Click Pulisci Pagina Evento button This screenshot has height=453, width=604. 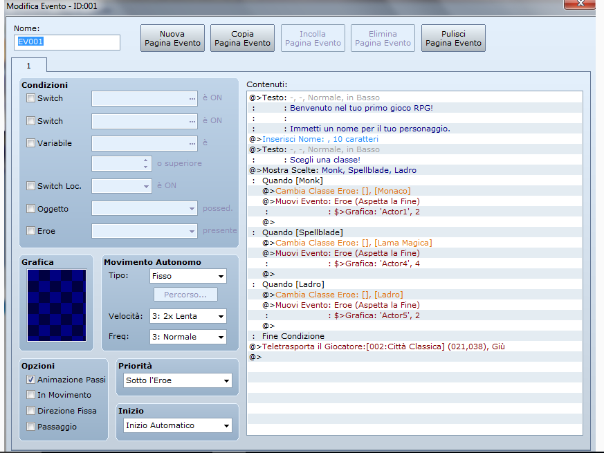click(x=453, y=38)
